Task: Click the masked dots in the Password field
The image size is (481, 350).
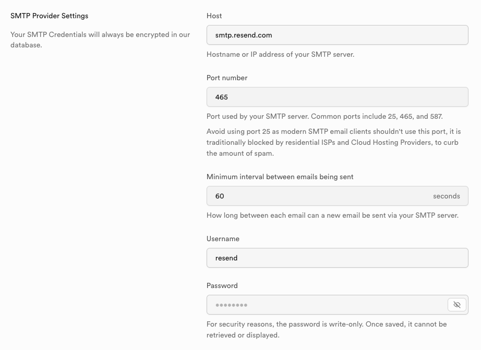Action: [231, 305]
